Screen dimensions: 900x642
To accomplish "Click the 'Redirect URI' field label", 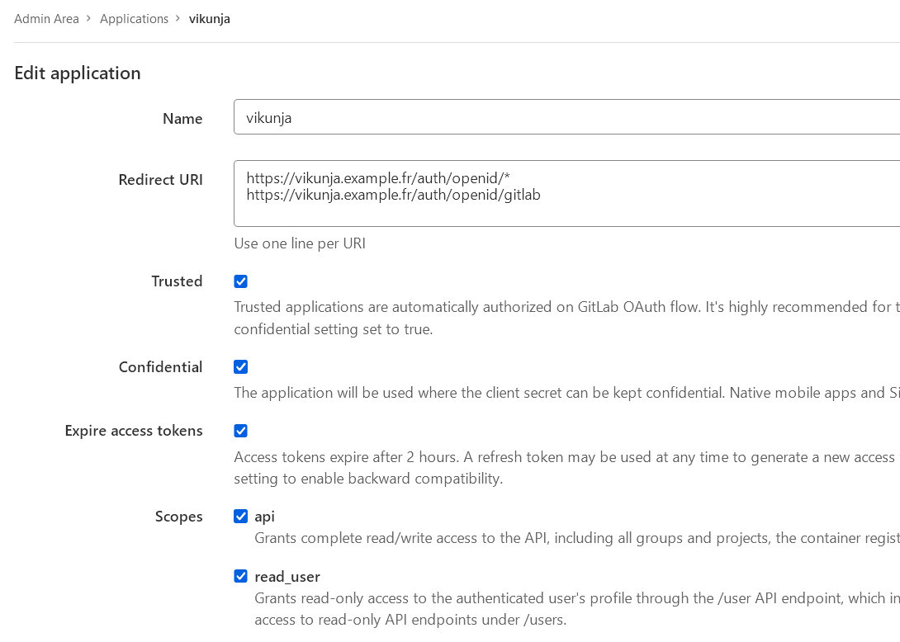I will click(161, 180).
